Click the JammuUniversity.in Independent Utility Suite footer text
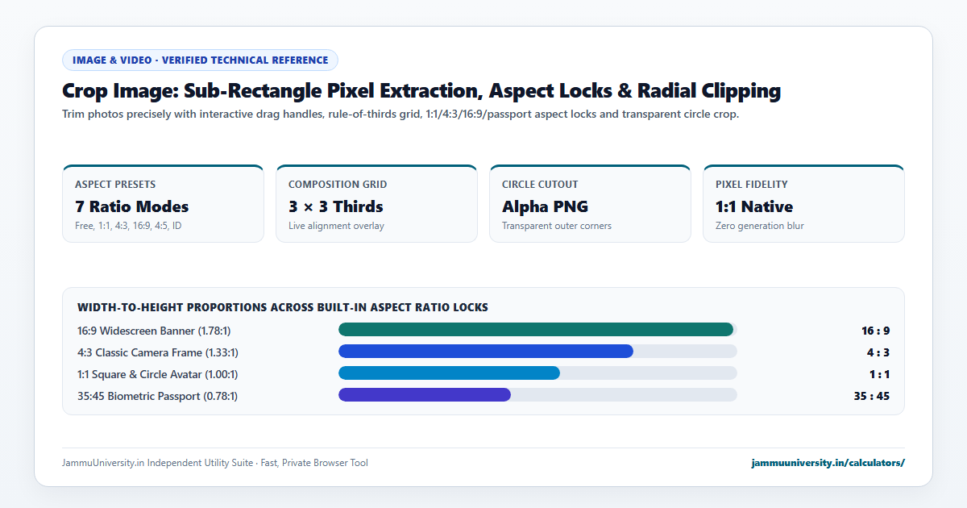Viewport: 967px width, 508px height. [215, 463]
